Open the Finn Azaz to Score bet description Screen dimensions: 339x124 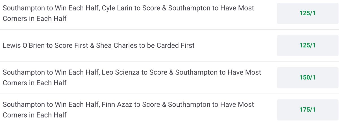[x=129, y=110]
